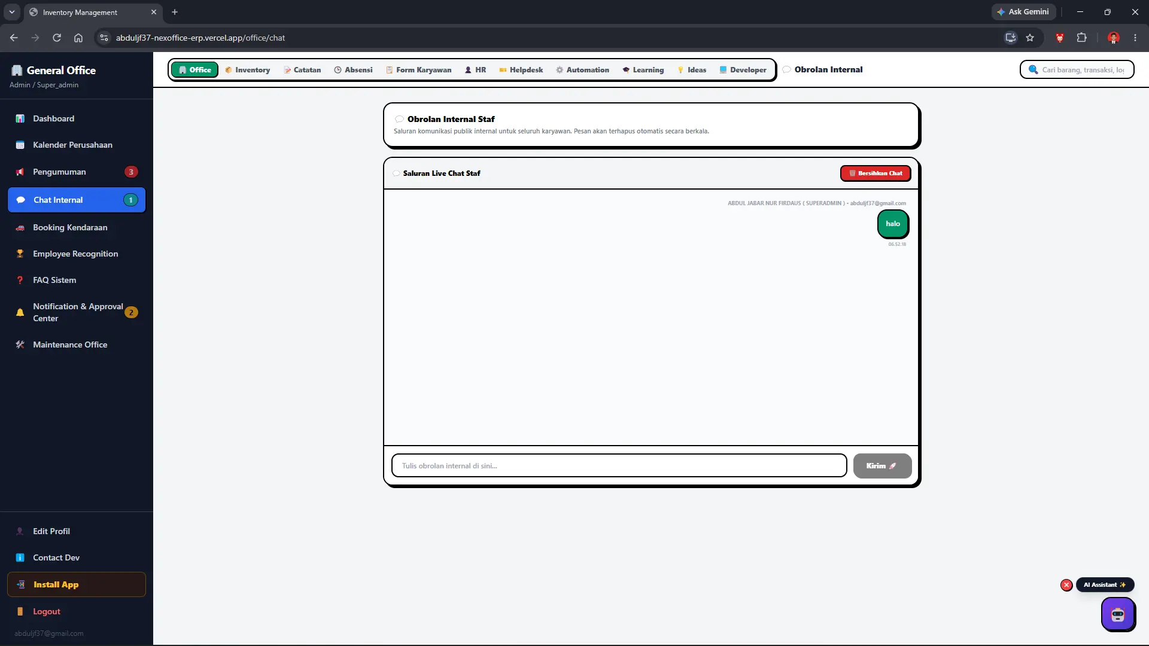Switch to the Absensi tab
The image size is (1149, 646).
(x=353, y=70)
